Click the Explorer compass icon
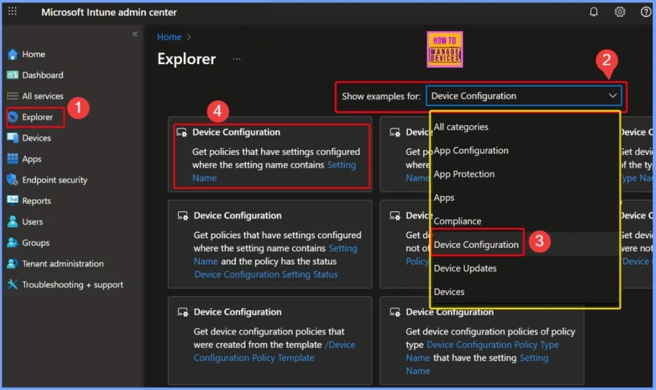The image size is (656, 390). pyautogui.click(x=13, y=117)
